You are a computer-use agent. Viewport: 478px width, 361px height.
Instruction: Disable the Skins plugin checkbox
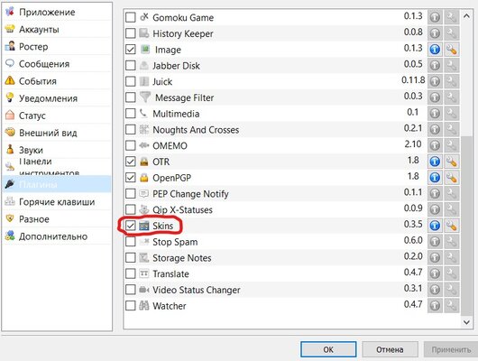[x=131, y=226]
